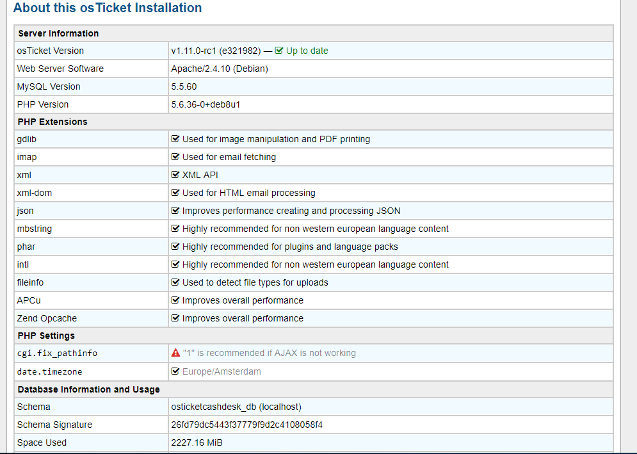Image resolution: width=637 pixels, height=454 pixels.
Task: Click the checkmark icon beside imap
Action: [x=173, y=157]
